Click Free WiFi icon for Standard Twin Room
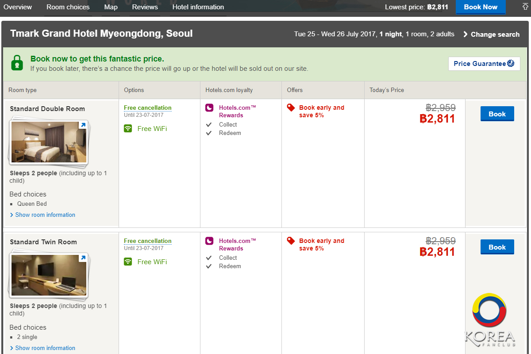 (128, 262)
